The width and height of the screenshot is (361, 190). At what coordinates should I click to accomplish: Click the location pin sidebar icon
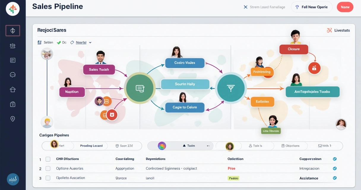(12, 119)
